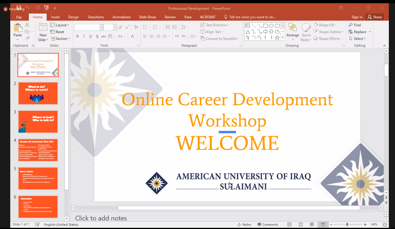Toggle Strikethrough formatting
The height and width of the screenshot is (229, 395).
click(103, 36)
